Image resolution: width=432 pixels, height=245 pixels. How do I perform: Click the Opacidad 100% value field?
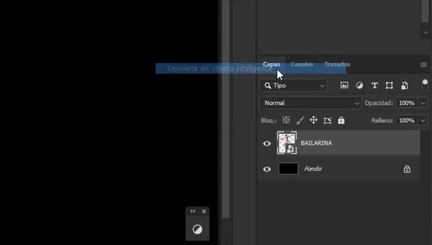click(x=407, y=103)
